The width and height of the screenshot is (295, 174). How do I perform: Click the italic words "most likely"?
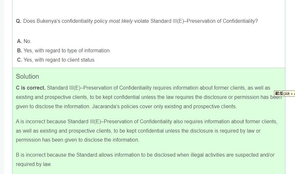click(x=121, y=21)
